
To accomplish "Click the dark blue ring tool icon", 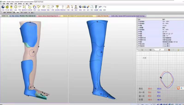I will [34, 7].
